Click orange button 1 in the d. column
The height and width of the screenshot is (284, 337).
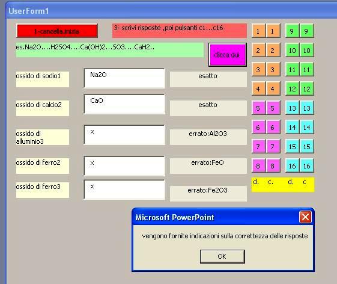(x=258, y=31)
